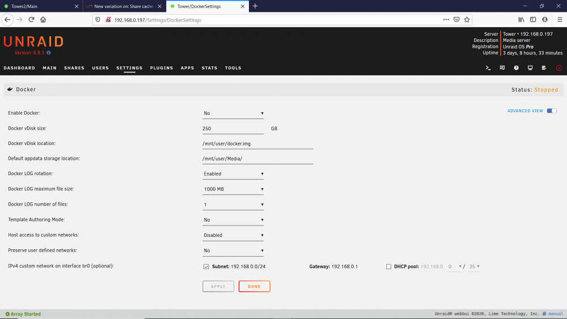Click the Array Started status text
The image size is (567, 319).
coord(26,314)
